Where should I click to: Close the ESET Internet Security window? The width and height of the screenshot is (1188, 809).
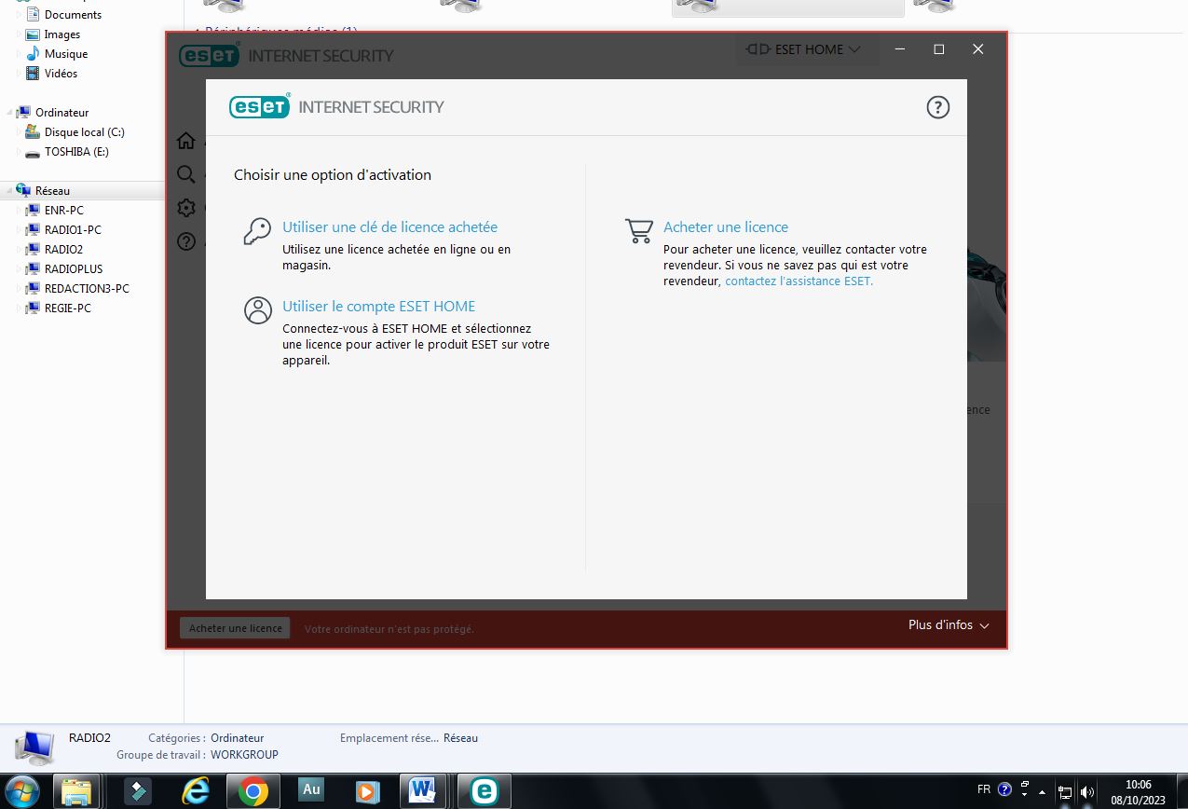click(x=977, y=49)
